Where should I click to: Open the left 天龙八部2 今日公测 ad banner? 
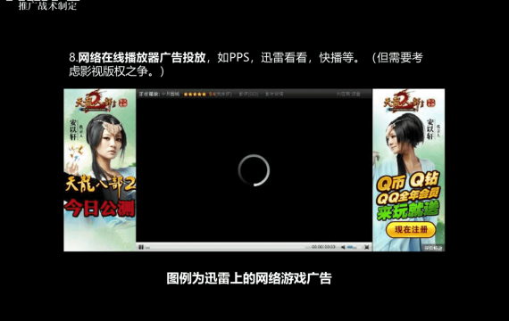point(100,170)
